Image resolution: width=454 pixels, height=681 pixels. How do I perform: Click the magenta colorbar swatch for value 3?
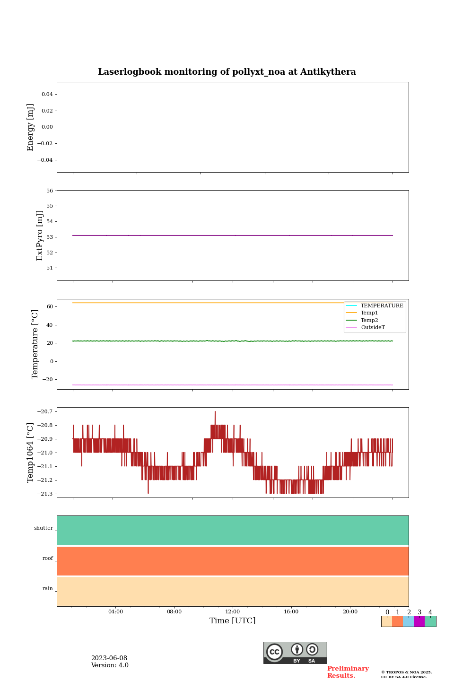tap(419, 621)
